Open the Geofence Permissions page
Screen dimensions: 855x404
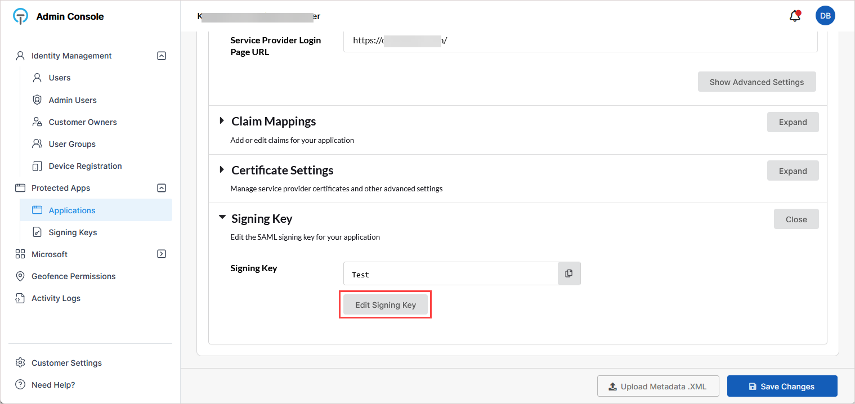click(73, 276)
